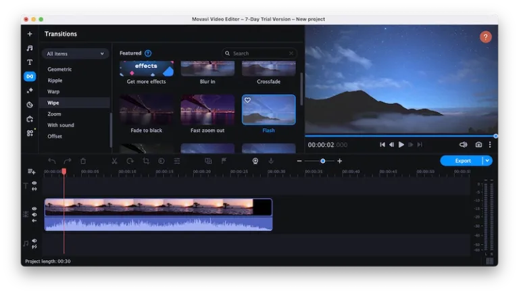Select the Fade to black thumbnail
Screen dimensions: 519x294
146,109
